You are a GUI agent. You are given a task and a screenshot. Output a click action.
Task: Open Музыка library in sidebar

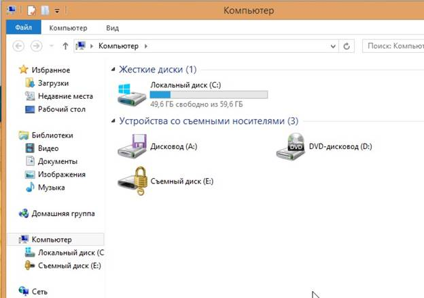pos(52,188)
